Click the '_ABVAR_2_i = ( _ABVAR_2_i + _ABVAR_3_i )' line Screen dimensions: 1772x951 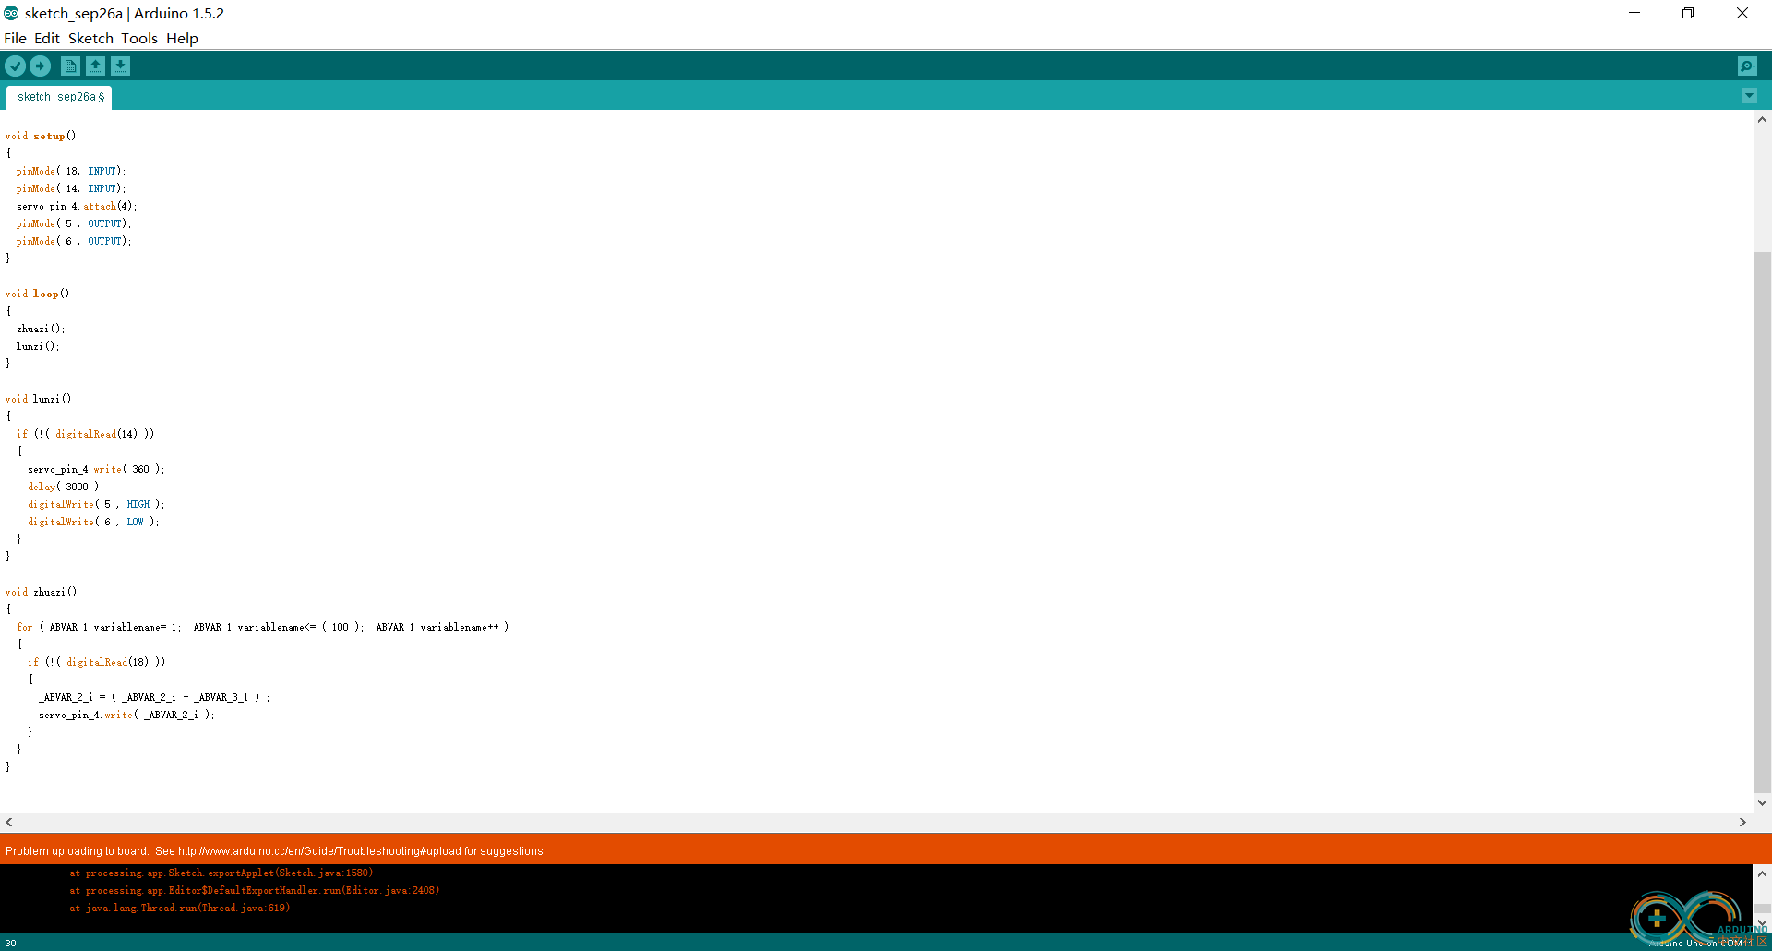click(x=154, y=697)
